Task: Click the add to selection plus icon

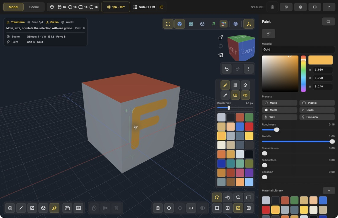Action: tap(227, 208)
